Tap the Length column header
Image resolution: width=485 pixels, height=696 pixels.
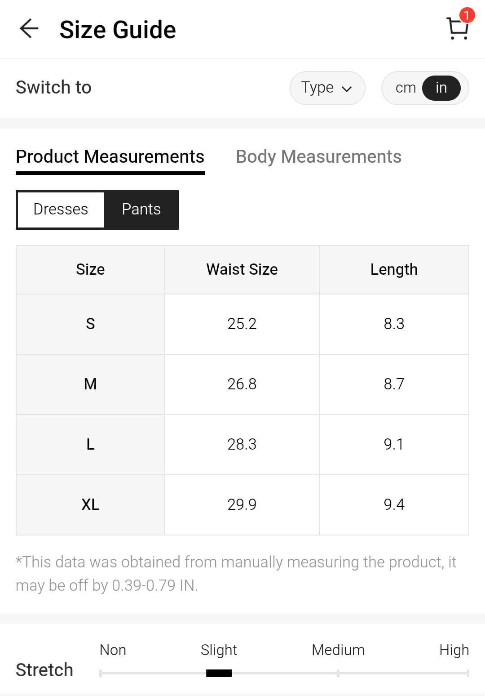tap(394, 269)
